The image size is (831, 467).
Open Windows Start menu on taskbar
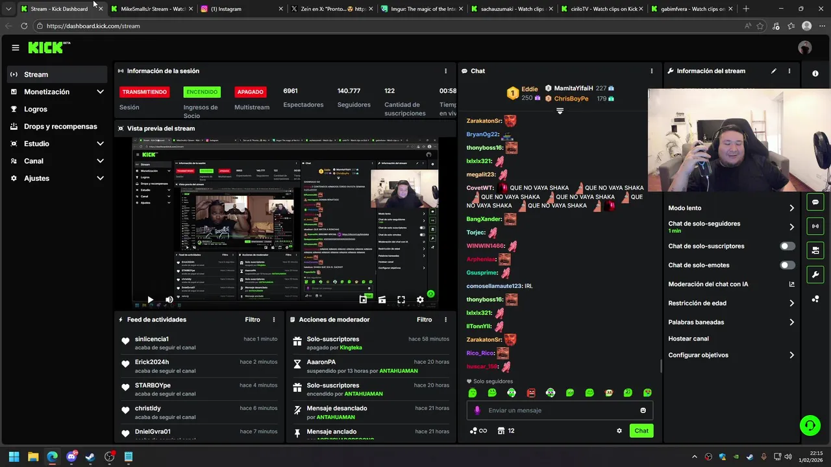14,457
